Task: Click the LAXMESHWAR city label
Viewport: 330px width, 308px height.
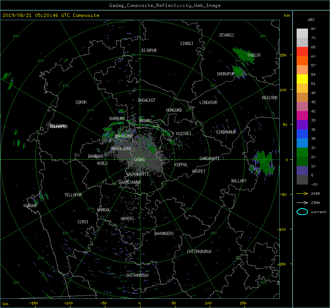Action: [x=130, y=182]
